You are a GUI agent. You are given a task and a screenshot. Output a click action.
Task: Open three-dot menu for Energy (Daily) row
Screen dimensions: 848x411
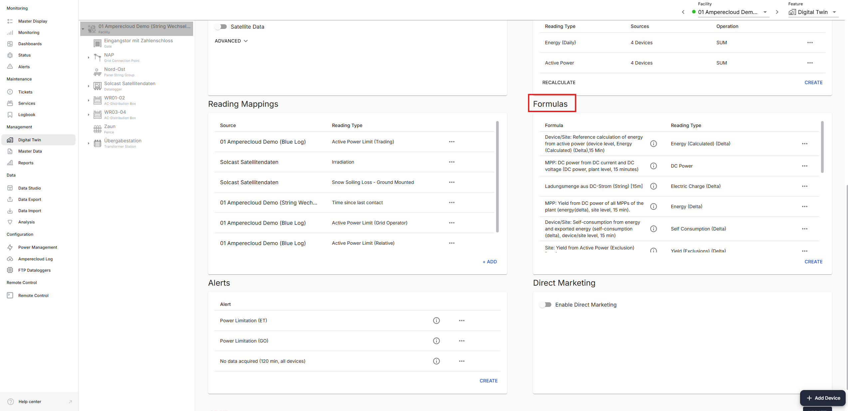click(810, 43)
